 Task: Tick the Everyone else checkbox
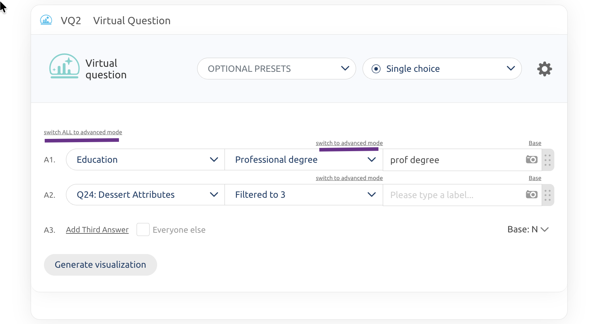click(x=143, y=229)
